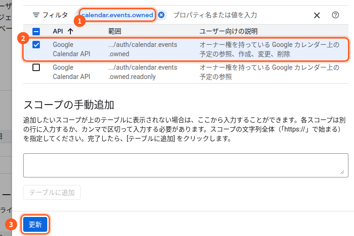This screenshot has height=236, width=354.
Task: Clear all filters with the X icon
Action: 317,15
